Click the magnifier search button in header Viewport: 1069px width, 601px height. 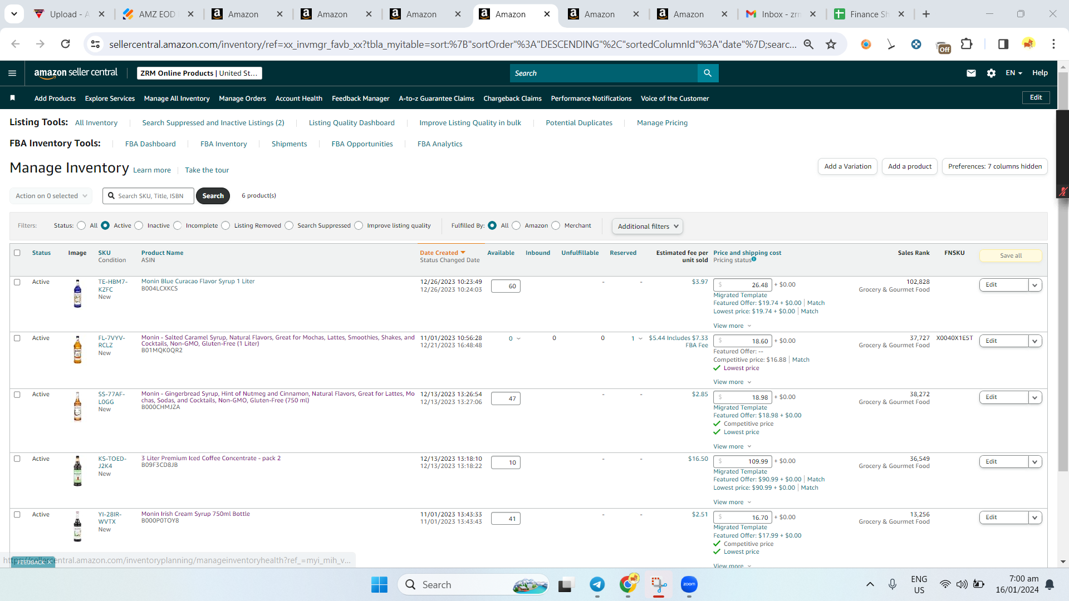point(708,73)
